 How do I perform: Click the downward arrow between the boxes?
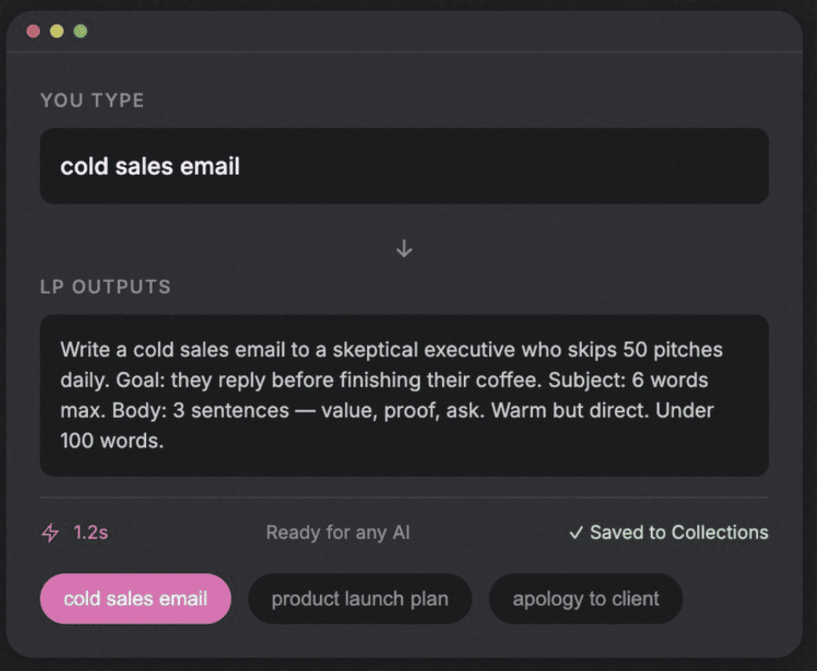(x=404, y=248)
